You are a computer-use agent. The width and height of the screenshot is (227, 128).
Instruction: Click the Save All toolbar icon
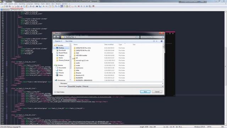click(10, 6)
